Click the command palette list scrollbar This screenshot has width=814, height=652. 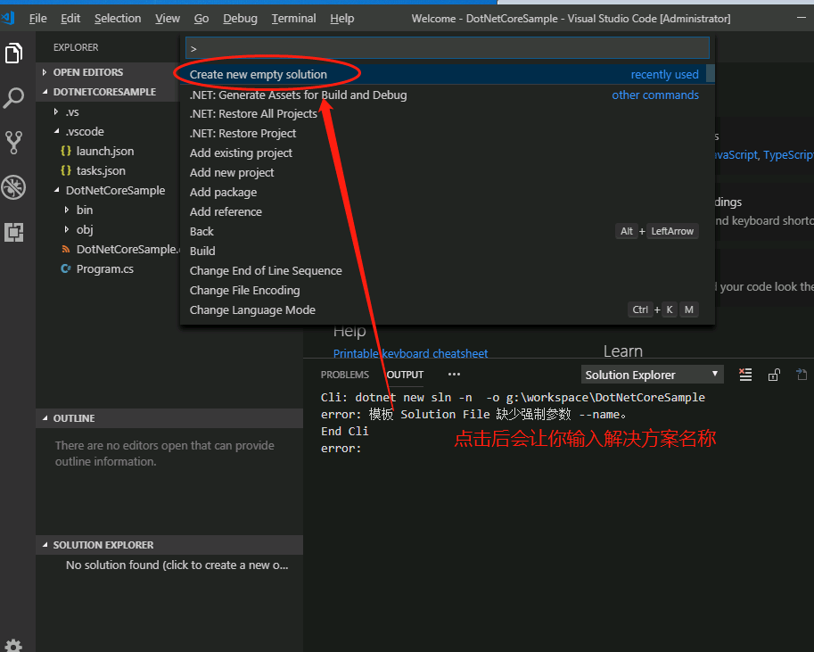click(711, 73)
